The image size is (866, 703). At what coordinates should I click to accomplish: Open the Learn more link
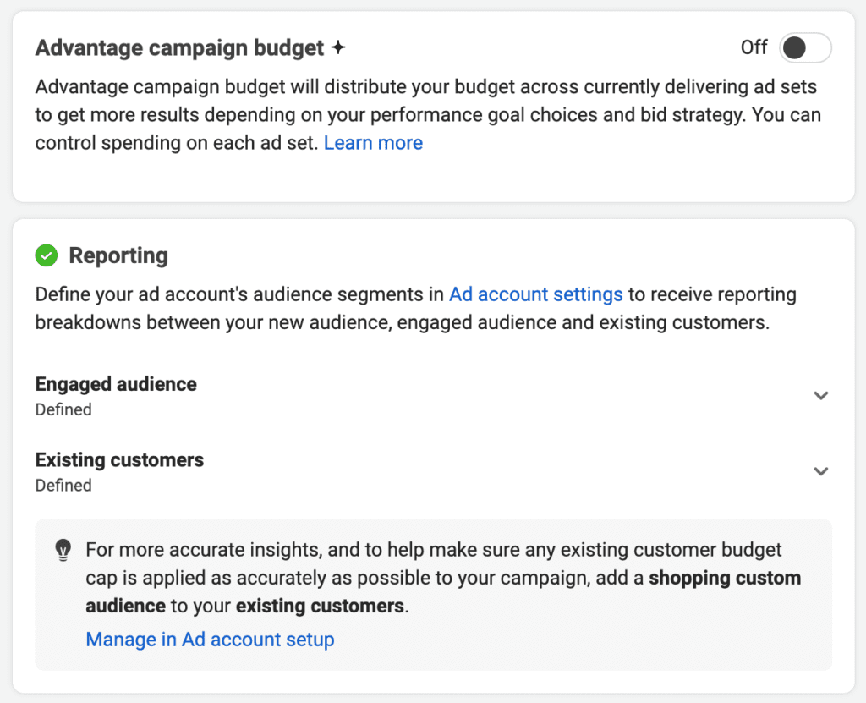[373, 143]
